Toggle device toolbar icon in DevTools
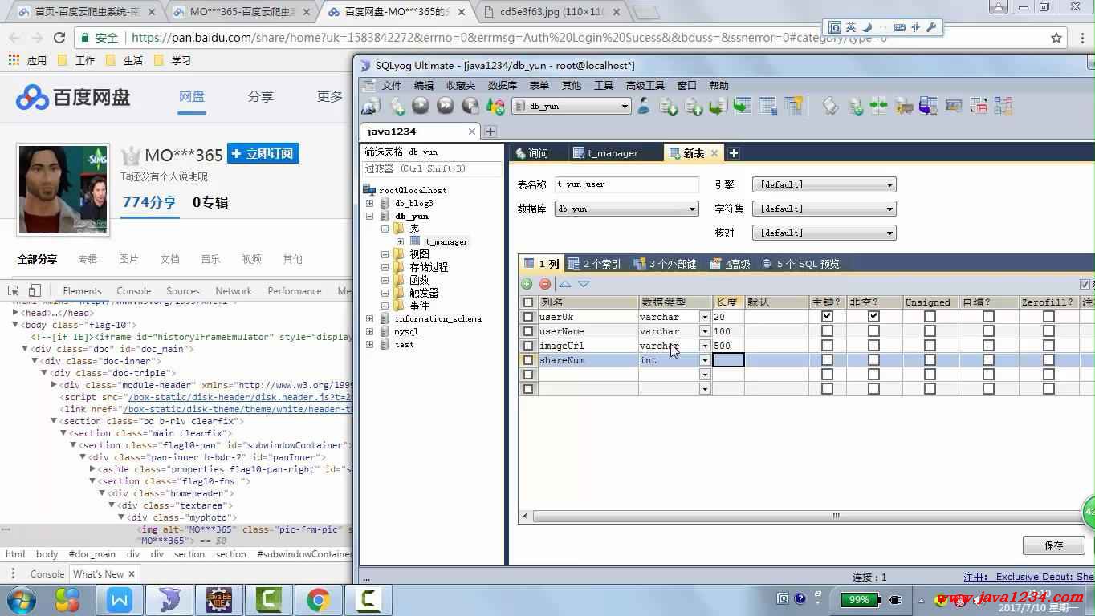 point(35,290)
